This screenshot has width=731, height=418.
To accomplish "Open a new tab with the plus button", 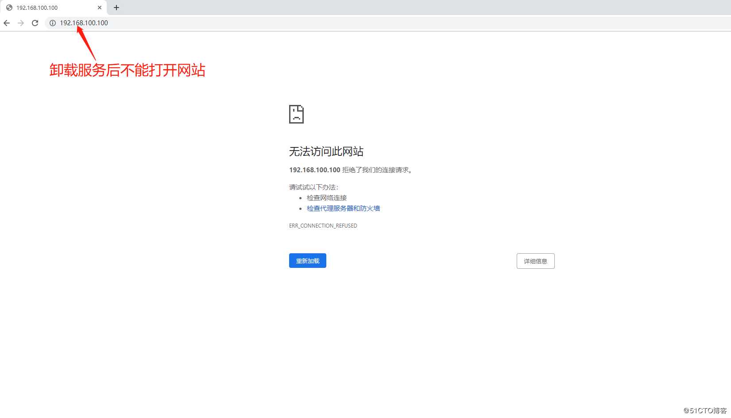I will point(116,8).
